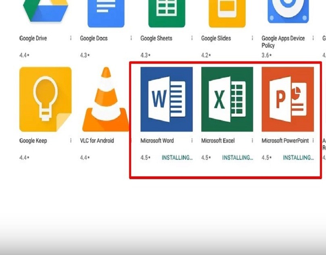
Task: Open the Google Apps Device Policy icon
Action: point(288,13)
